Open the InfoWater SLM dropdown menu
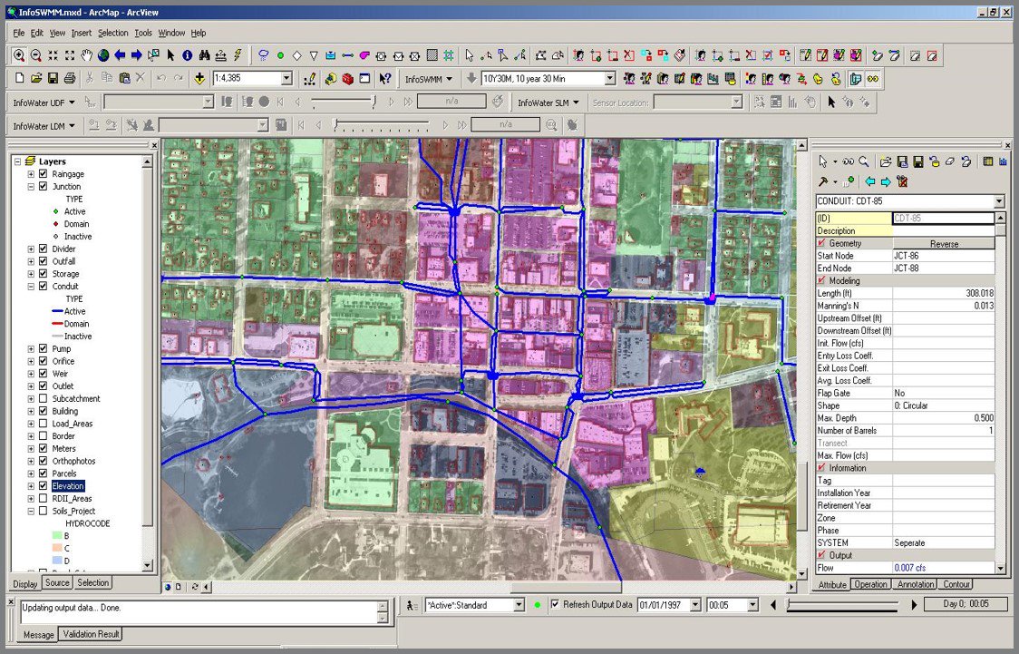 548,102
